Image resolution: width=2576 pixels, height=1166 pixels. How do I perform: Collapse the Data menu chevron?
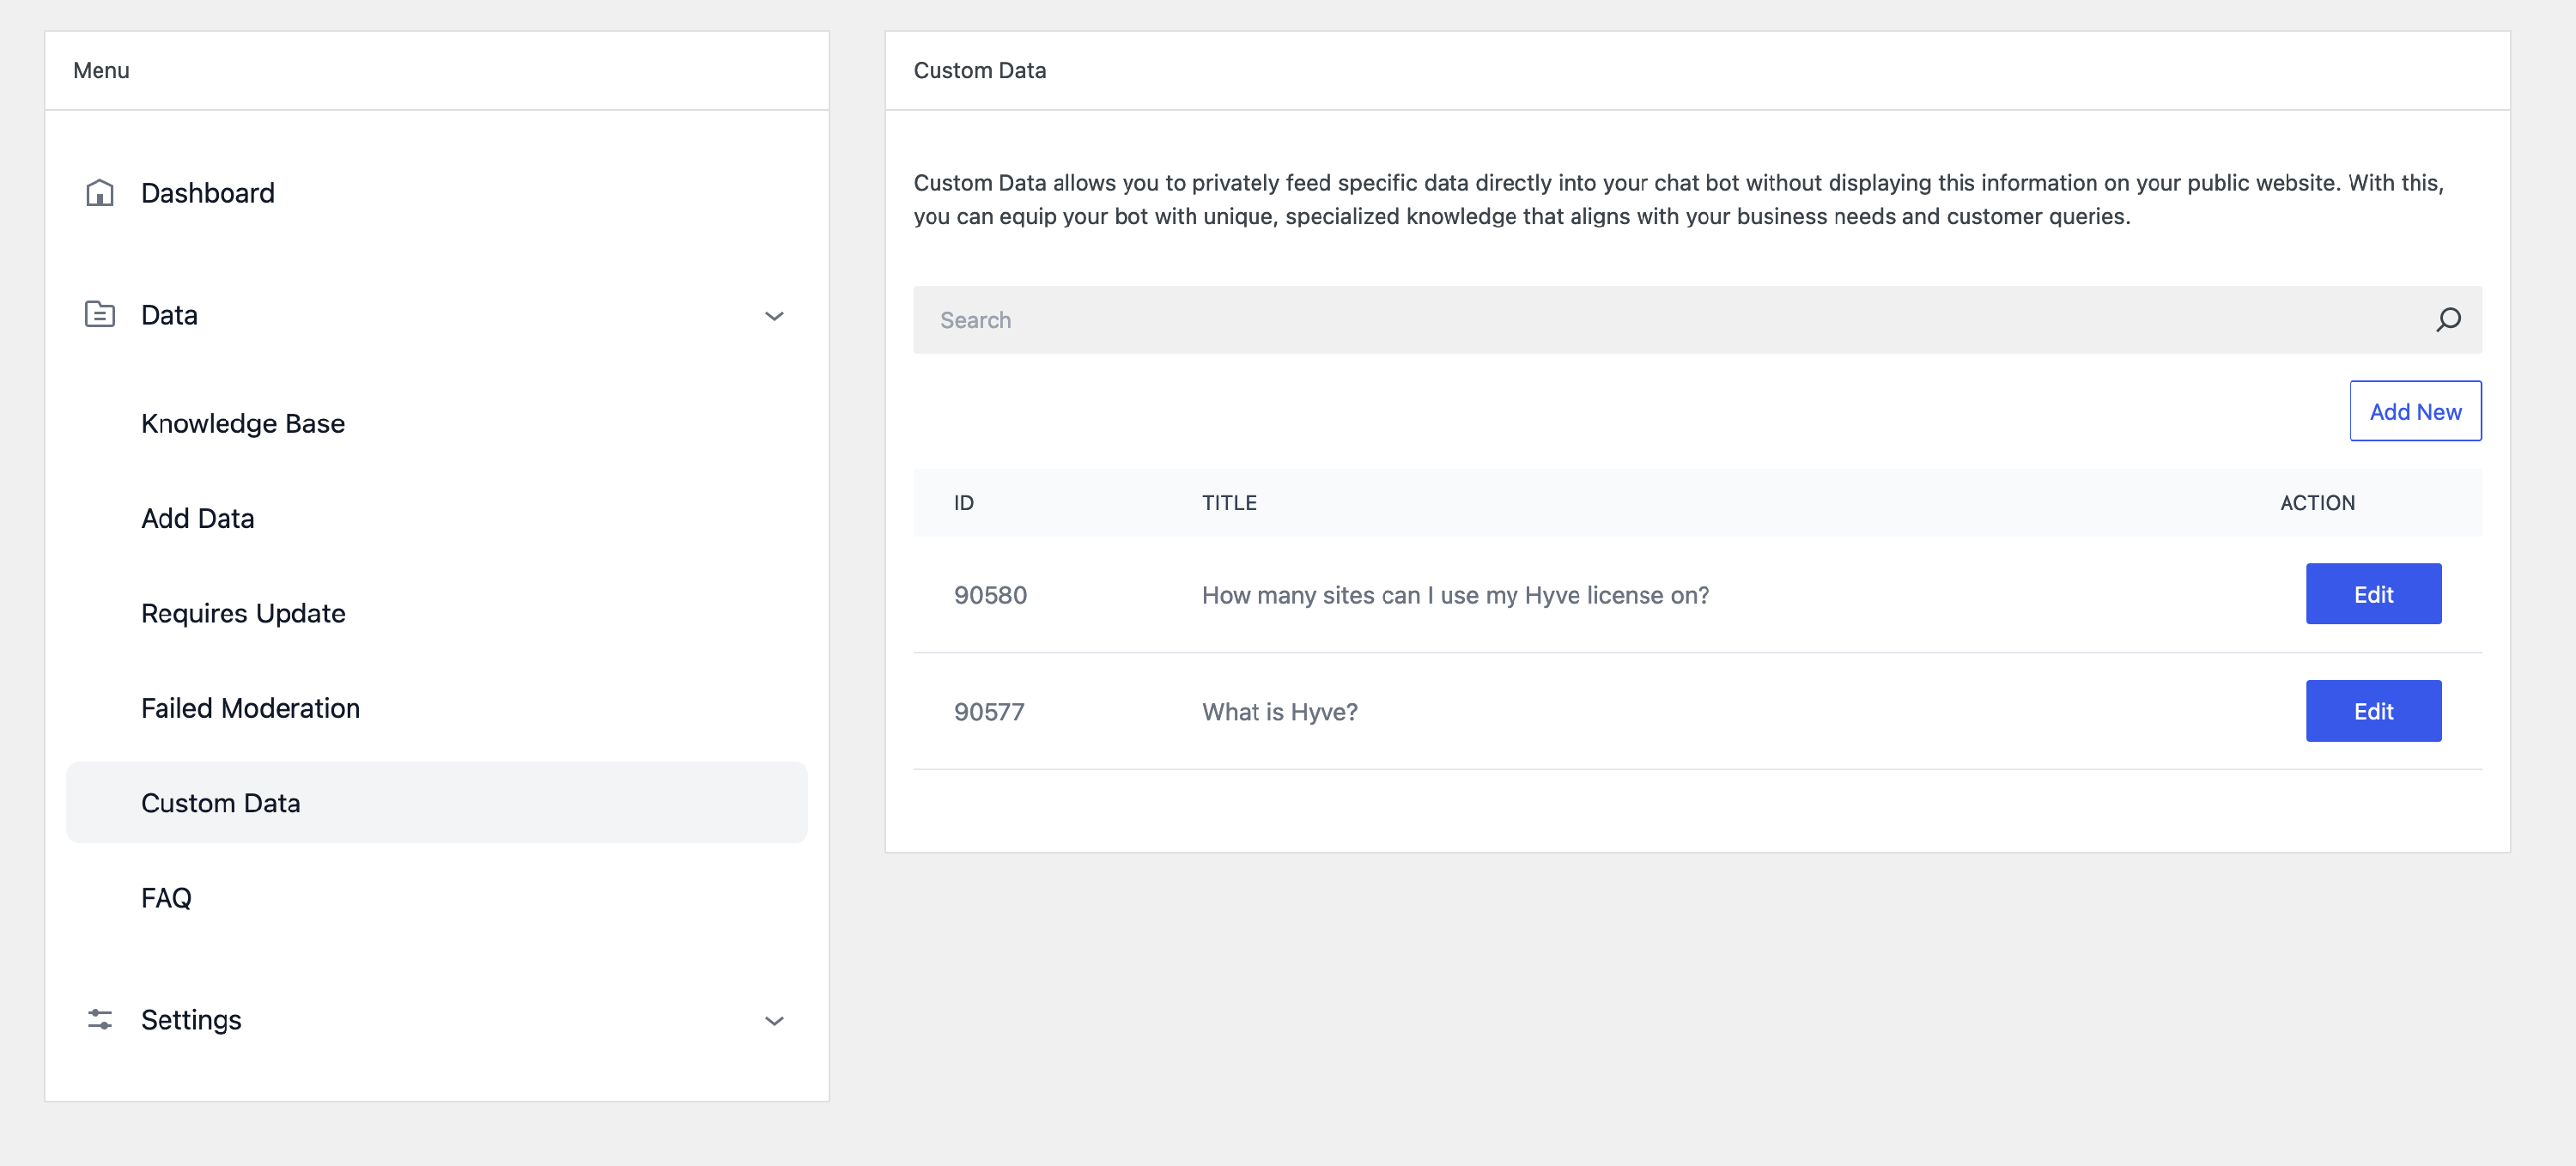(x=773, y=316)
